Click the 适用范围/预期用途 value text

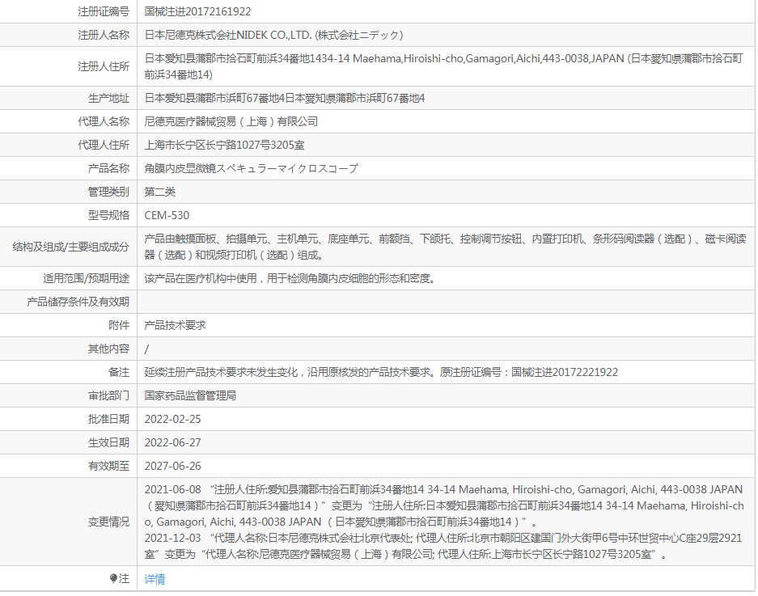pyautogui.click(x=290, y=278)
